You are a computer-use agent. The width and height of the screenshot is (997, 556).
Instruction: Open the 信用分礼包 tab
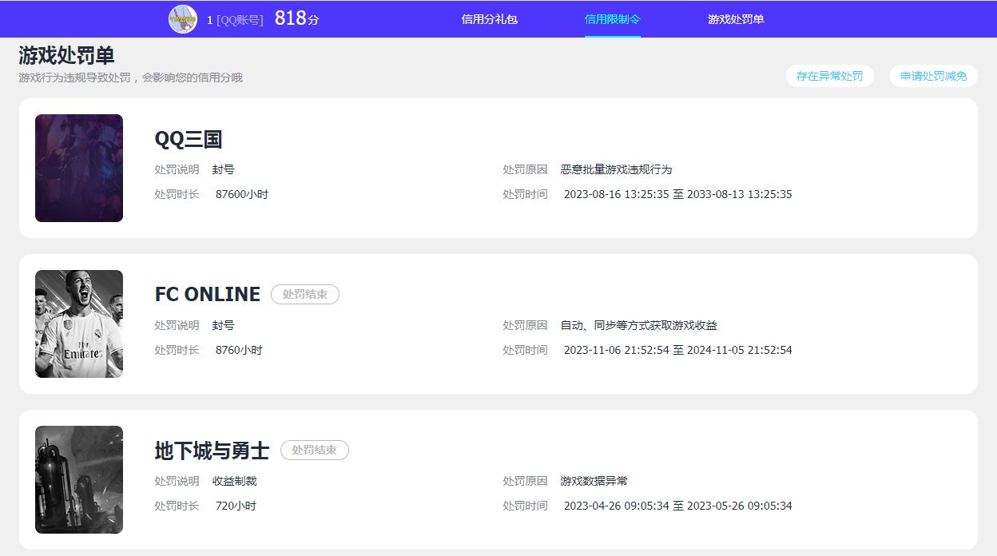click(x=489, y=19)
